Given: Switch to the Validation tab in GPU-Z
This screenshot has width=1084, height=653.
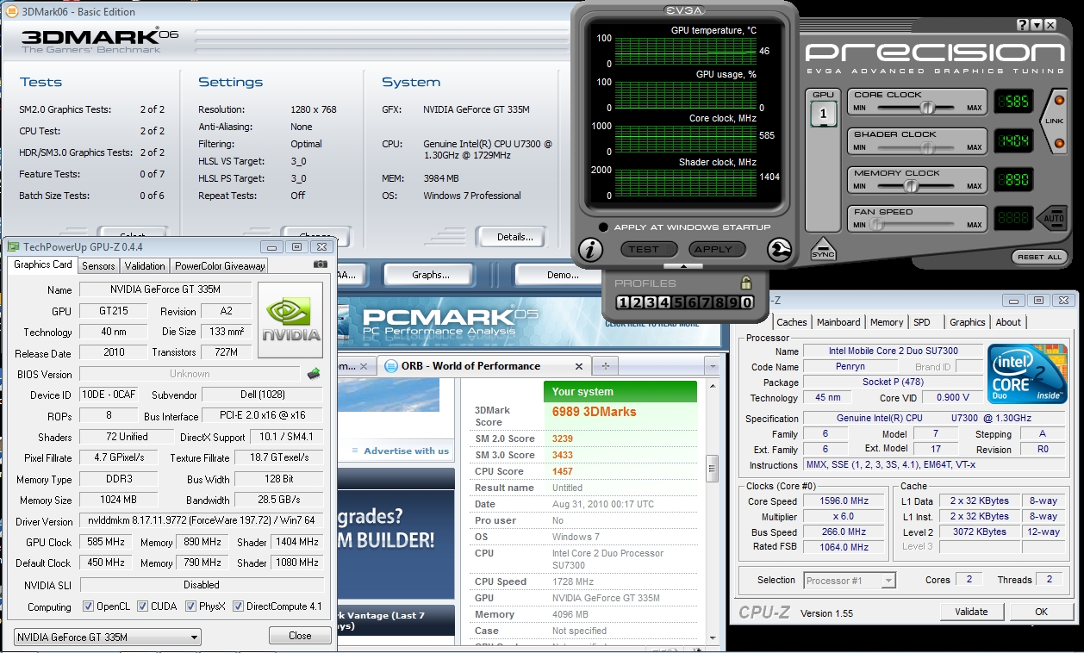Looking at the screenshot, I should coord(144,266).
